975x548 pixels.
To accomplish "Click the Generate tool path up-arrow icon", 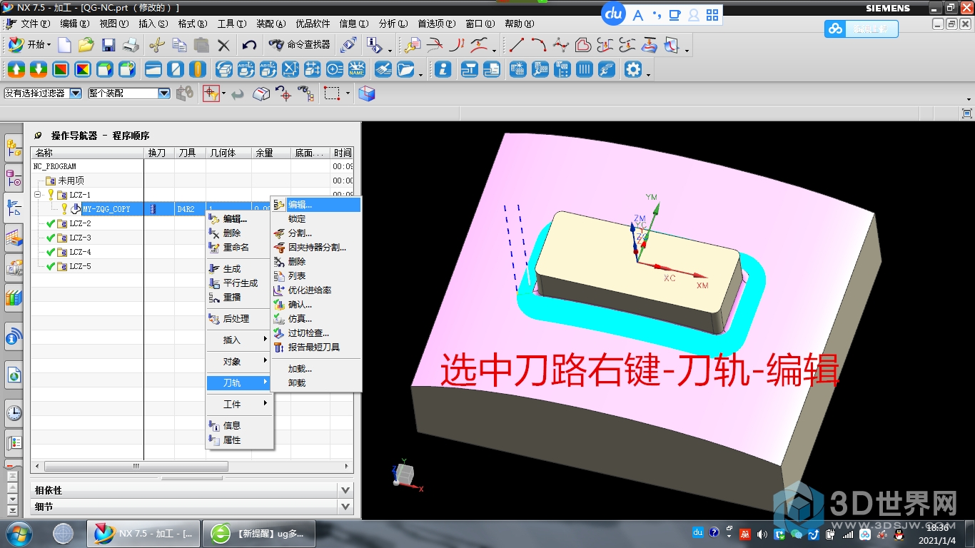I will 16,69.
